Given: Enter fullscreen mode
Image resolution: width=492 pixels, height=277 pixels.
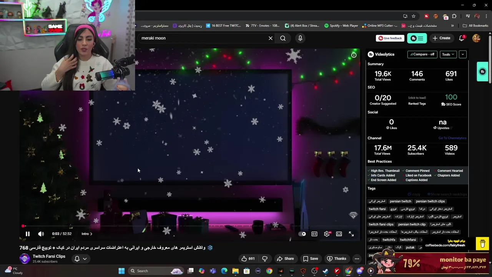Looking at the screenshot, I should point(351,234).
